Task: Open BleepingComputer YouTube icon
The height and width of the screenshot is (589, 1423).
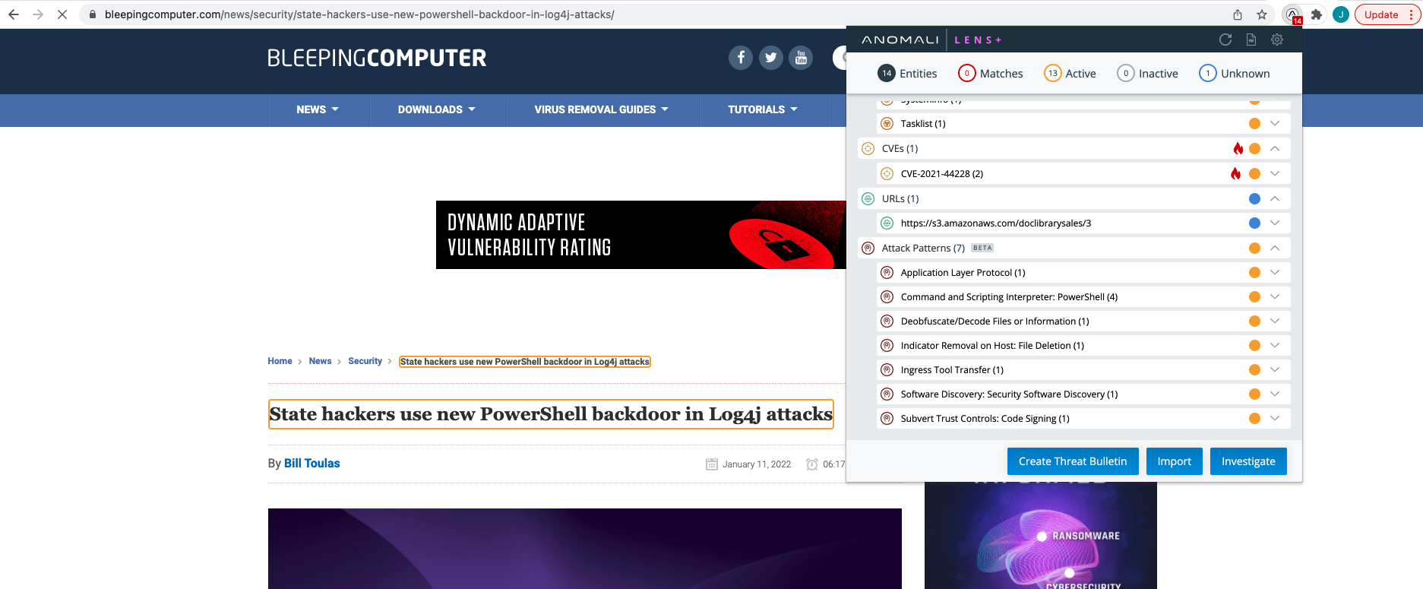Action: coord(801,58)
